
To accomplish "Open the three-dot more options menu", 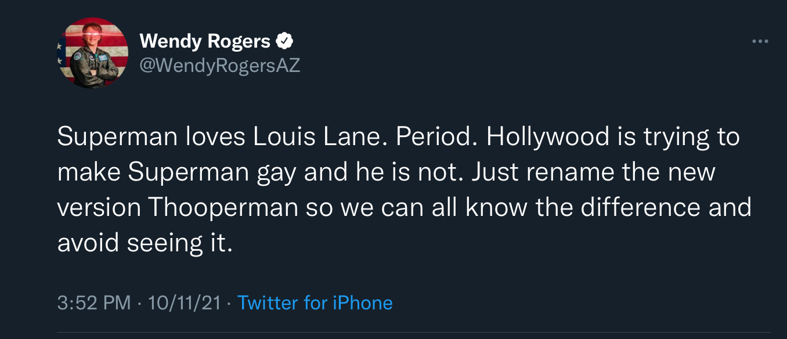I will pos(760,42).
